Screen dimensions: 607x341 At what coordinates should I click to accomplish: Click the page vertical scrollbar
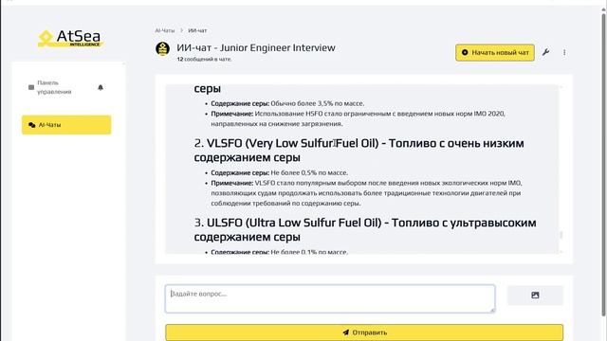tap(603, 164)
